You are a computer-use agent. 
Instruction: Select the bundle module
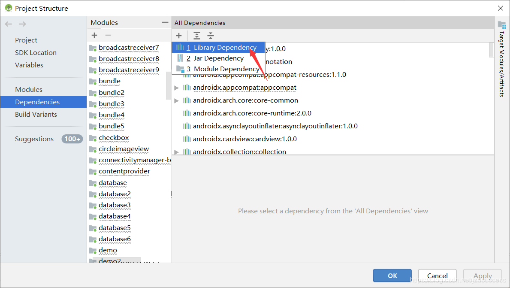point(110,81)
